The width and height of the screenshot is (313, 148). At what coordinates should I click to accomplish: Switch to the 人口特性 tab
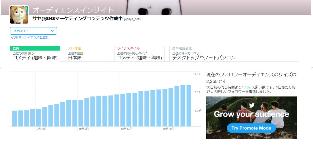(87, 54)
